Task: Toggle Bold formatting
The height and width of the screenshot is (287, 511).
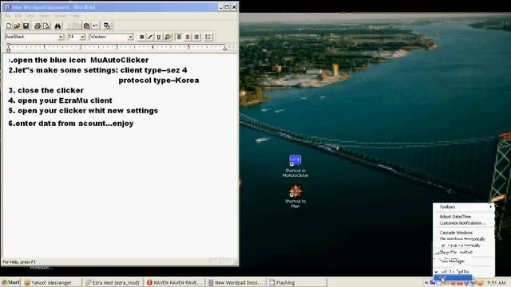Action: pos(142,37)
